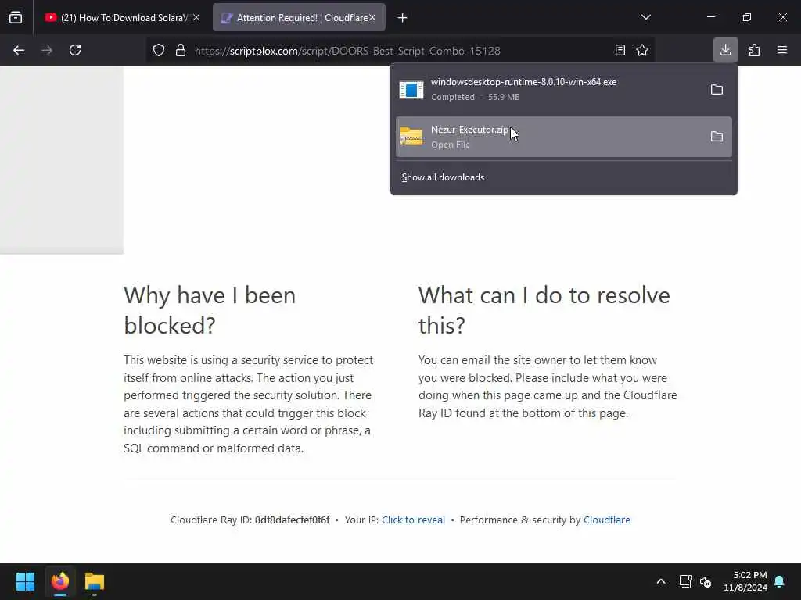Restore down the Firefox window
The image size is (801, 600).
pos(747,17)
